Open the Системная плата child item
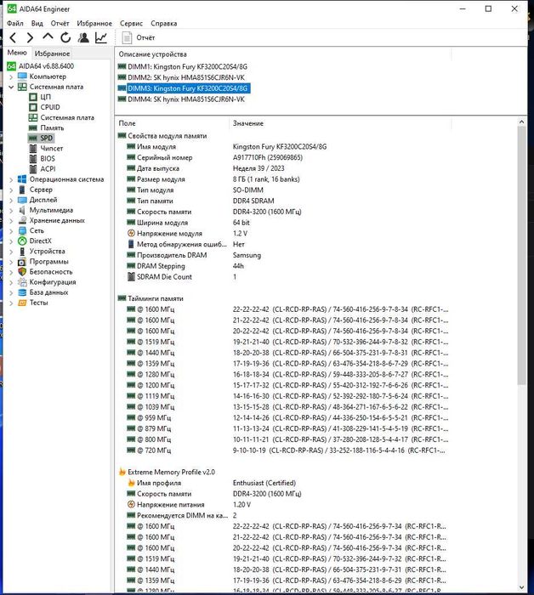Screen dimensions: 534x595 pos(67,117)
